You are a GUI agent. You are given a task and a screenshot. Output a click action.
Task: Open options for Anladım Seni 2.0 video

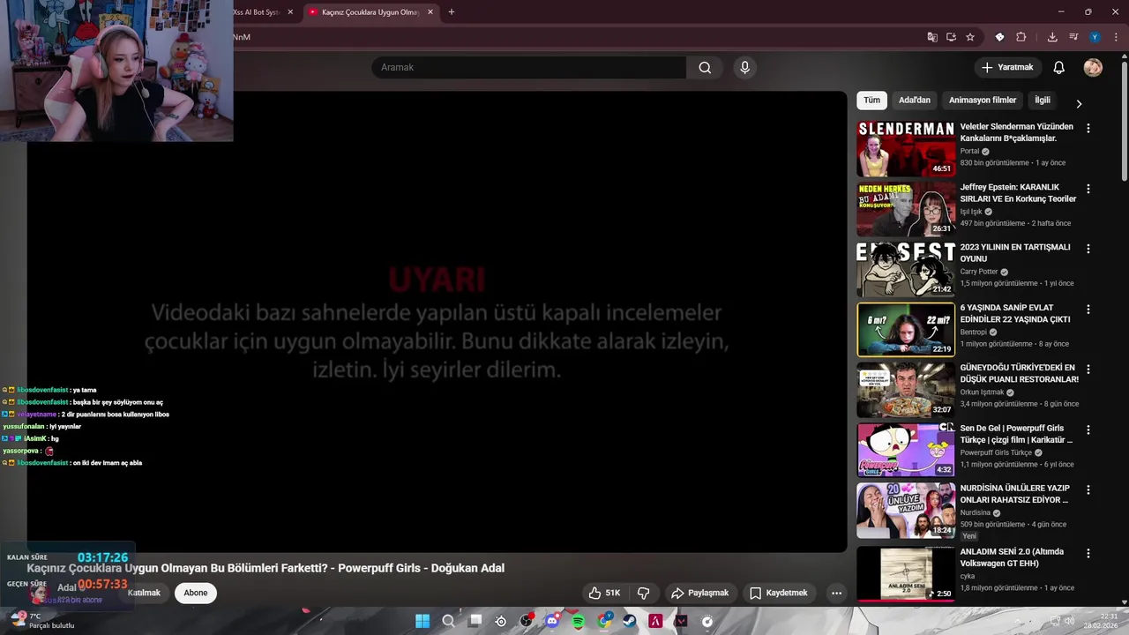coord(1088,553)
